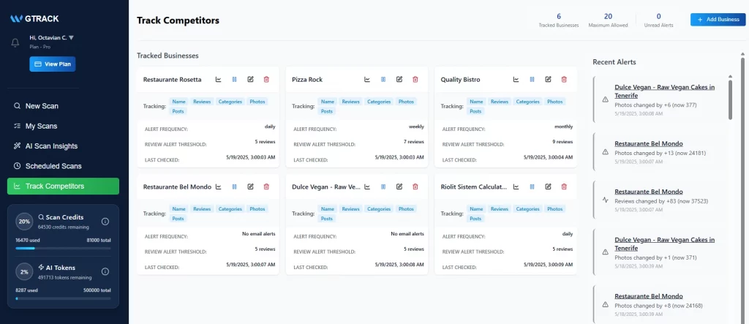
Task: Click the Posts tag on Dulce Vegan card
Action: pos(327,219)
